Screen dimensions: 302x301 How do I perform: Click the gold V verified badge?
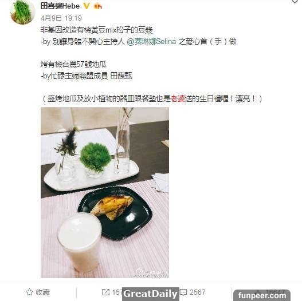coord(87,6)
